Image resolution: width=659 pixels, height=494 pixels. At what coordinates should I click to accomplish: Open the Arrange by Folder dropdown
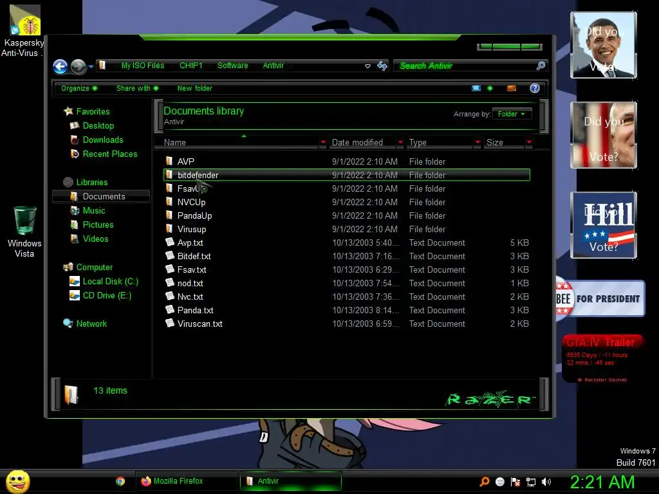[512, 114]
